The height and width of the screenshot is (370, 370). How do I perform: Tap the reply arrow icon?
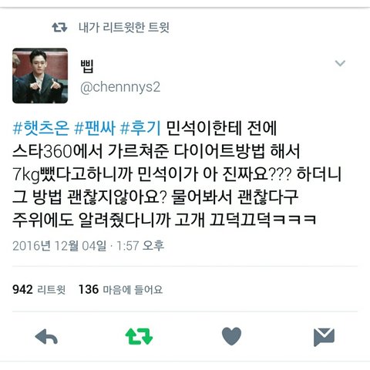(x=46, y=337)
